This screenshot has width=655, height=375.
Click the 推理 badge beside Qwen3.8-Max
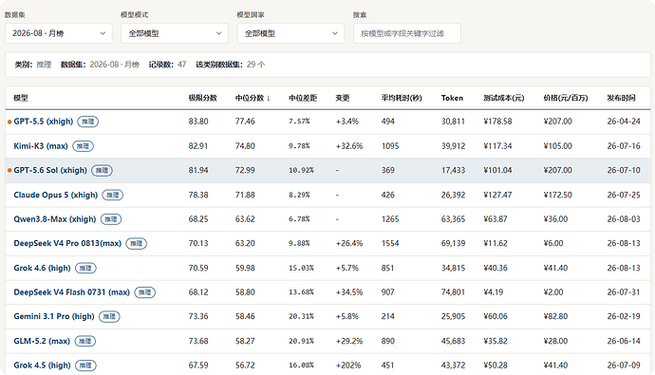[x=111, y=219]
